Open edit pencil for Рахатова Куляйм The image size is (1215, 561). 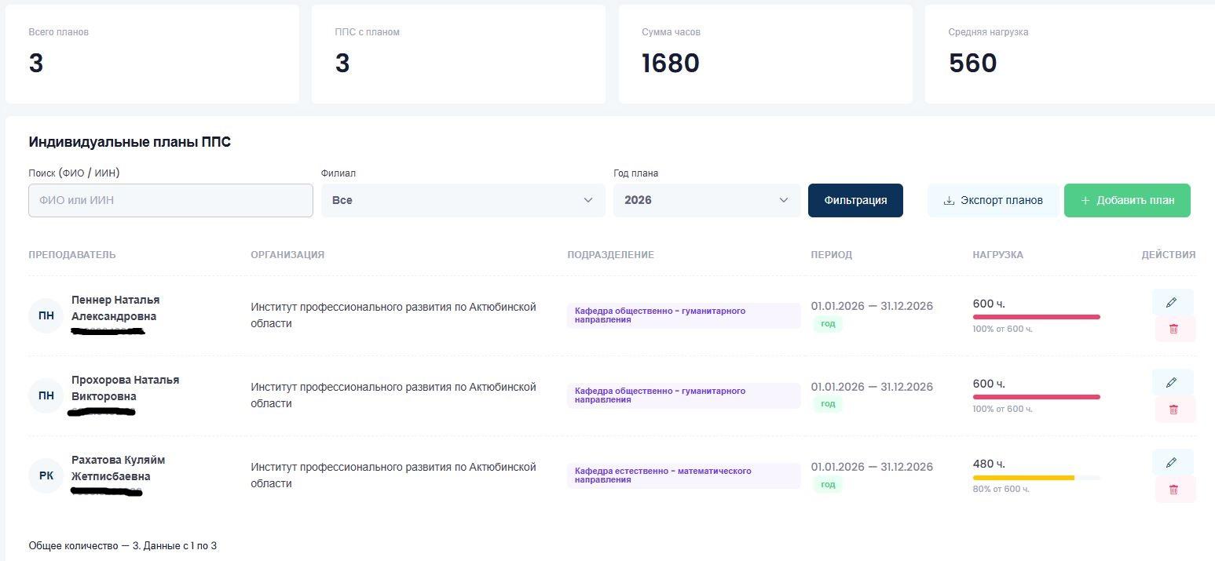pyautogui.click(x=1172, y=462)
